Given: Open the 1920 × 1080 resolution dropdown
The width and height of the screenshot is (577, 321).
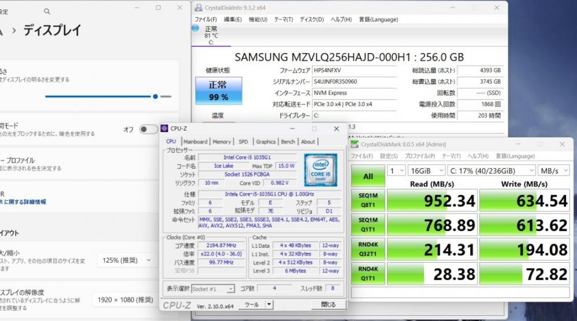Looking at the screenshot, I should 124,300.
